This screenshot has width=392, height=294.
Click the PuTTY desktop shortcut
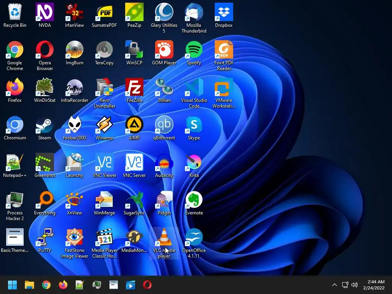pos(44,237)
